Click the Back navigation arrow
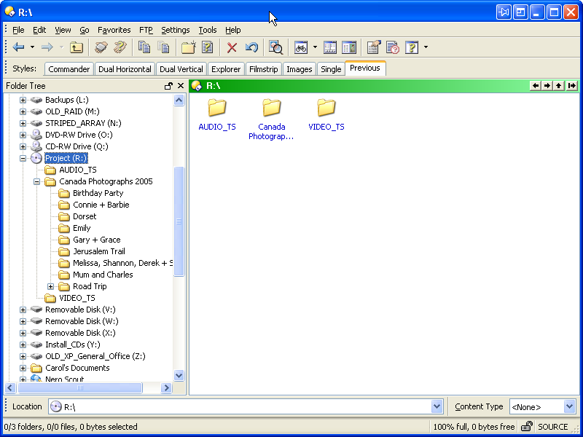 tap(18, 47)
